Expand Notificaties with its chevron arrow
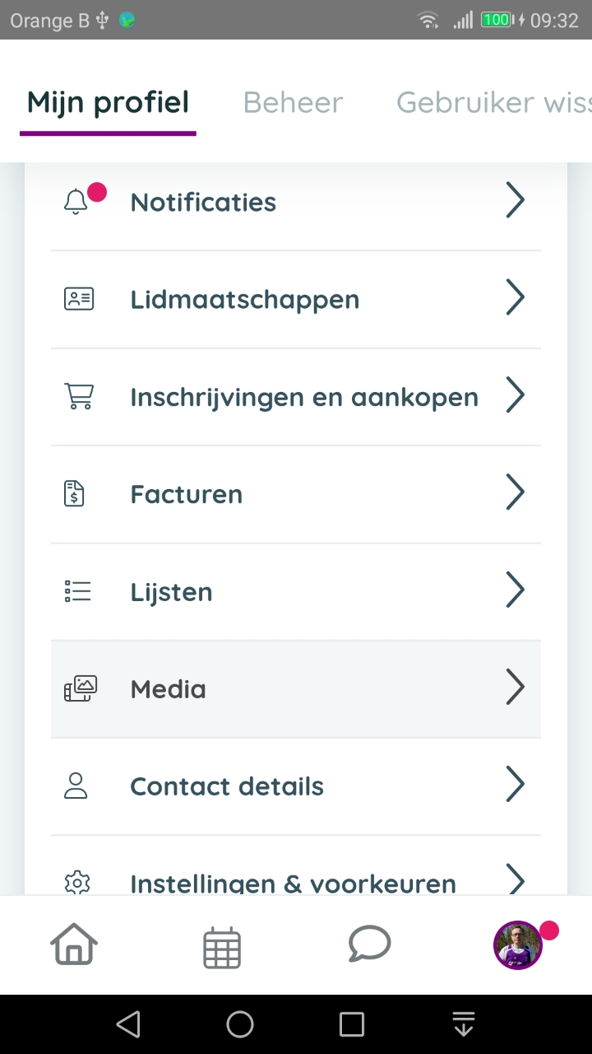The image size is (592, 1054). [x=515, y=201]
